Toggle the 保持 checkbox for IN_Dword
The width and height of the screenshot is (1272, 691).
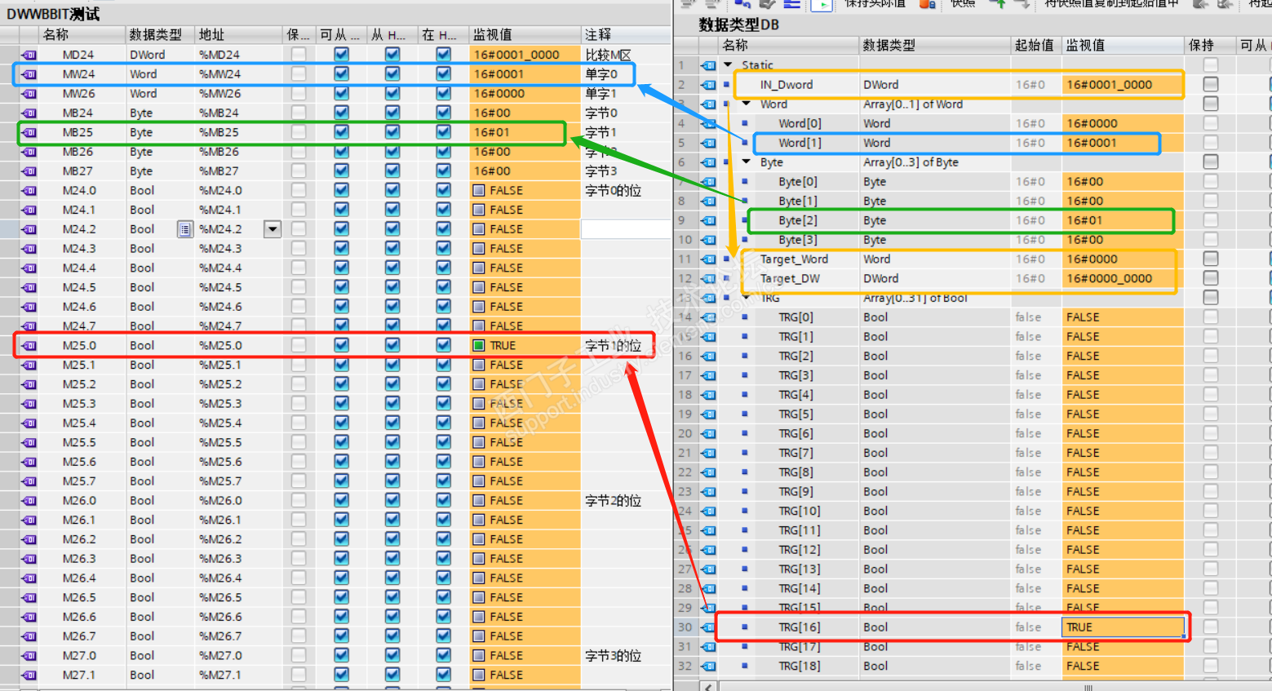[1211, 85]
